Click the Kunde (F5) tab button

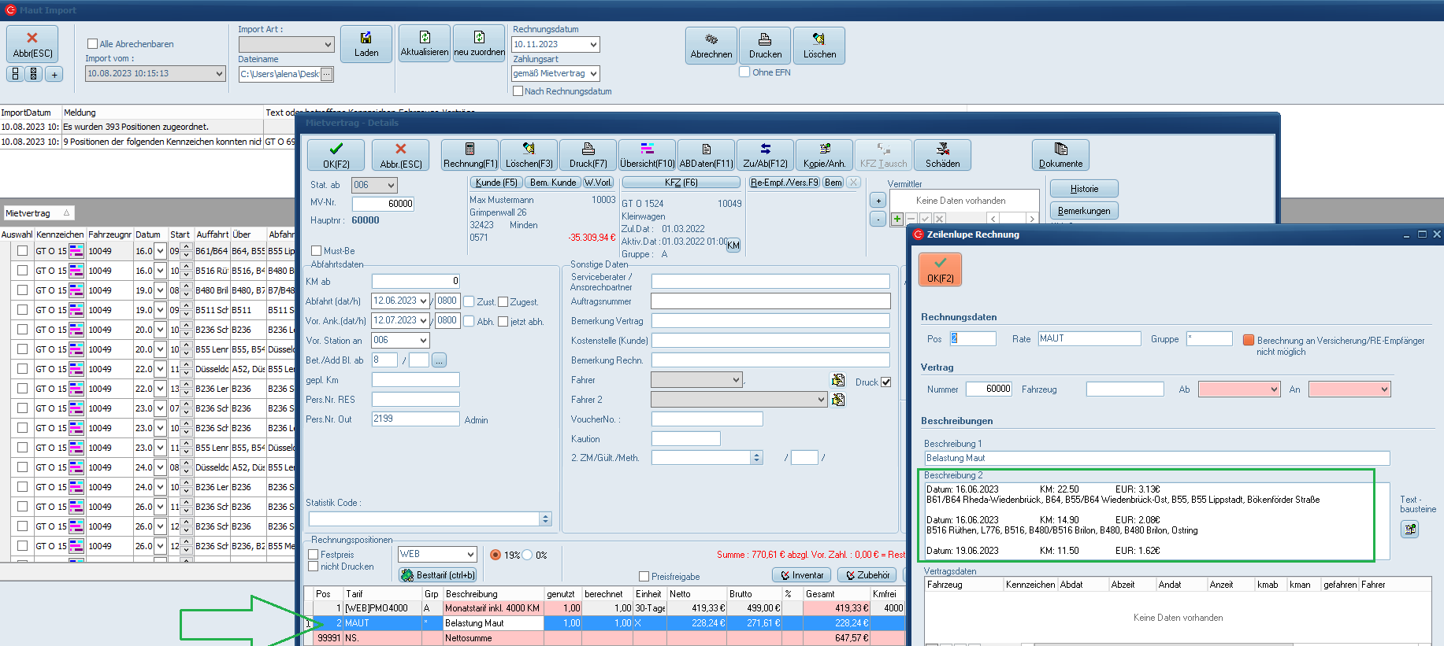coord(496,183)
